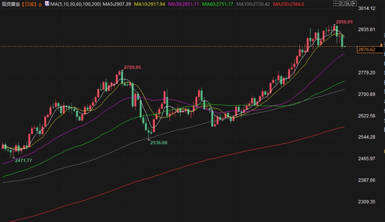
Task: Click the export arrow icon at top right
Action: (x=354, y=4)
